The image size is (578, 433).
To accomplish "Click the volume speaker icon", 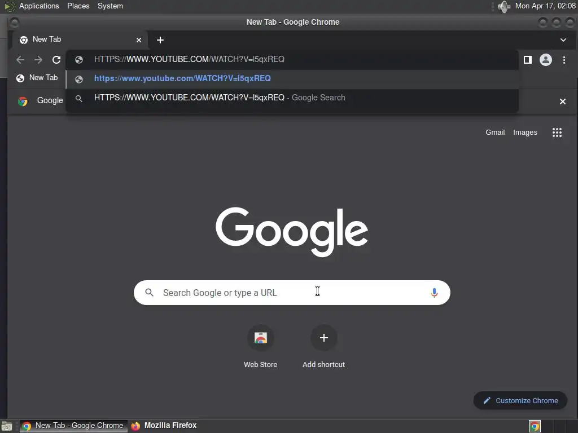I will 504,6.
